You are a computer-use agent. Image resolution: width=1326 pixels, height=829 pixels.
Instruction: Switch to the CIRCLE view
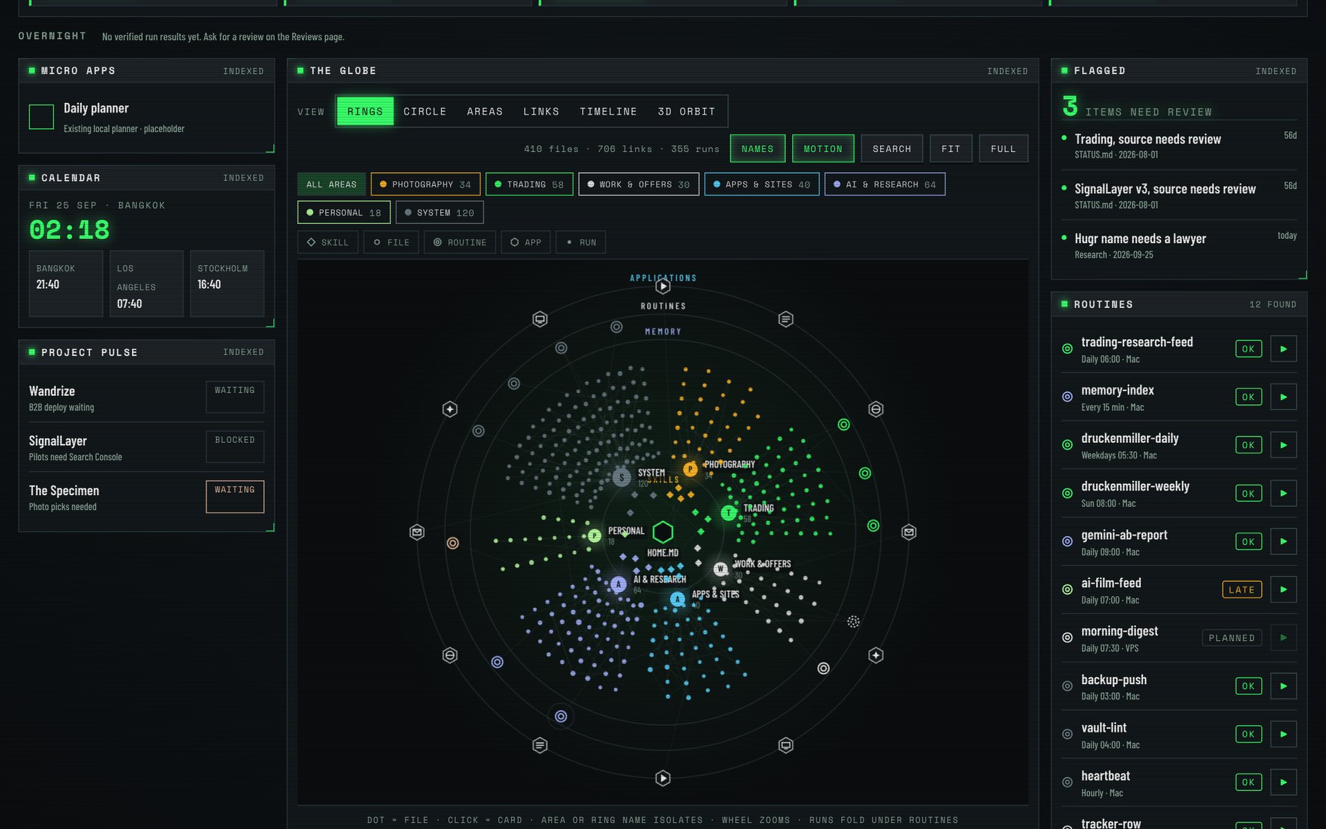[x=425, y=111]
